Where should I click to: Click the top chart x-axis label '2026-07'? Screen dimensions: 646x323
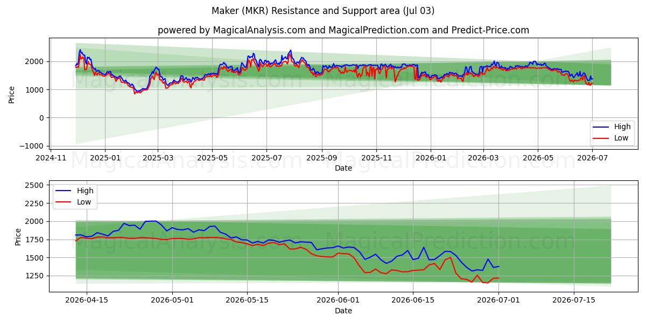[592, 158]
